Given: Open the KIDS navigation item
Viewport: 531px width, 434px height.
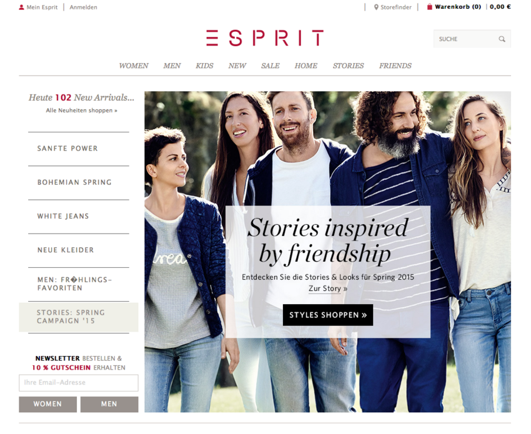Looking at the screenshot, I should coord(204,66).
